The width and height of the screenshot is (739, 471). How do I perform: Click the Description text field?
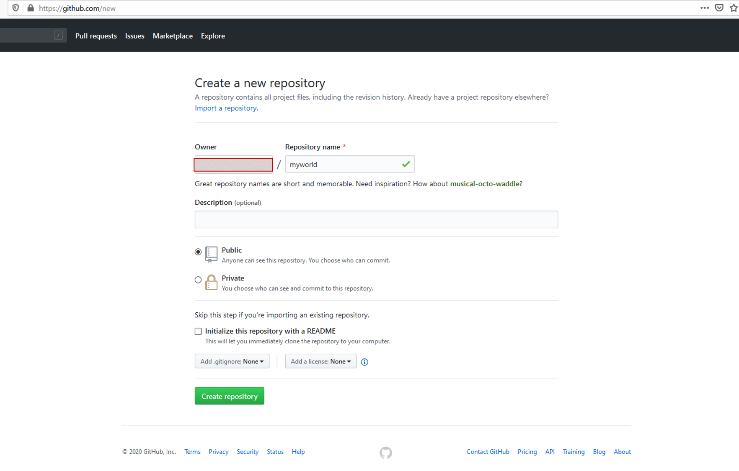tap(376, 219)
